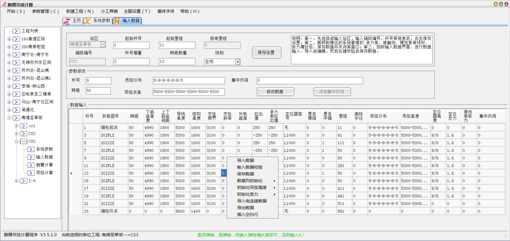Viewport: 510px width, 241px height.
Task: Click the arrow icon beside 马山-南宁北区间
Action: click(x=16, y=102)
